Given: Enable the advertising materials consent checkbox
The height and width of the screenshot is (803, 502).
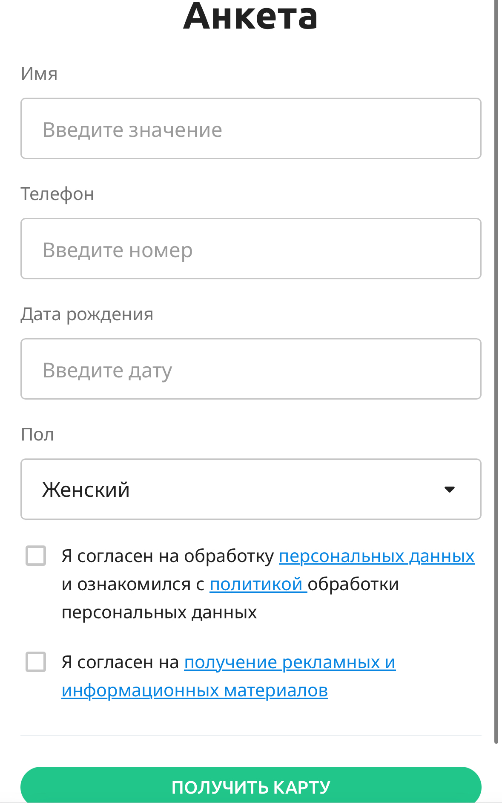Looking at the screenshot, I should tap(36, 662).
